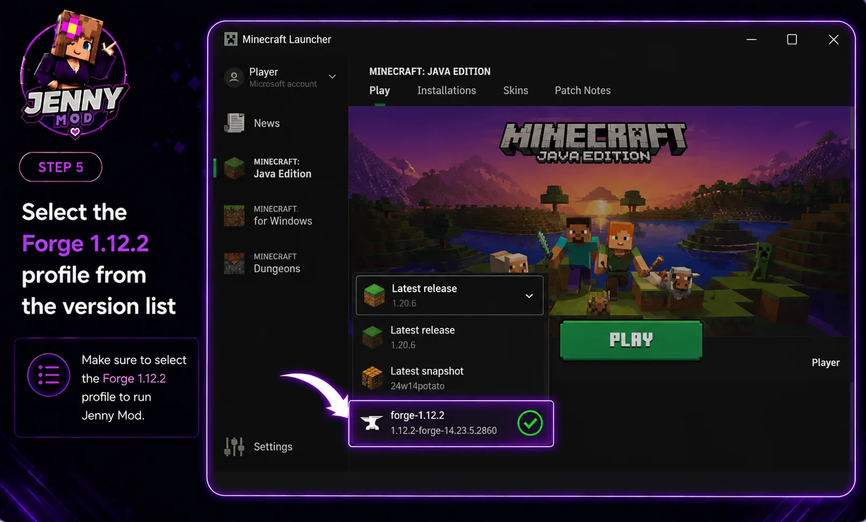This screenshot has width=866, height=522.
Task: Click the Minecraft for Windows dirt block icon
Action: [234, 215]
